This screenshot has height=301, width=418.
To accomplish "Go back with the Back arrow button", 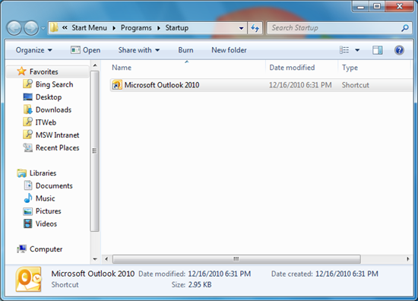I will (14, 28).
